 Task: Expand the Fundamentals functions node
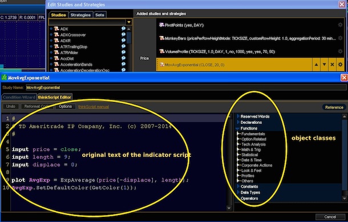238,134
